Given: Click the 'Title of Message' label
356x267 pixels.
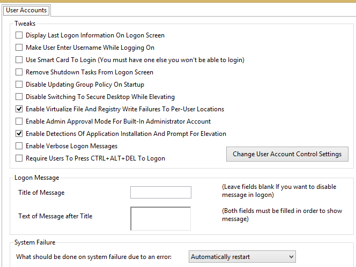Looking at the screenshot, I should 41,193.
